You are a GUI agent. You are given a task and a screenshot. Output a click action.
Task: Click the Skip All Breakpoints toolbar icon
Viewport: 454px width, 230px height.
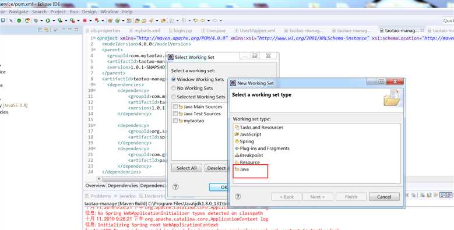[x=10, y=20]
